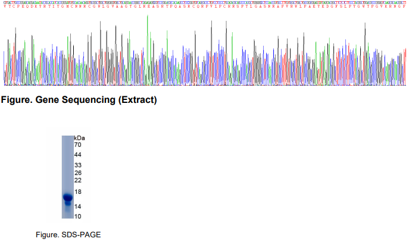Click the 22 kDa marker label
The image size is (409, 248).
coord(77,180)
